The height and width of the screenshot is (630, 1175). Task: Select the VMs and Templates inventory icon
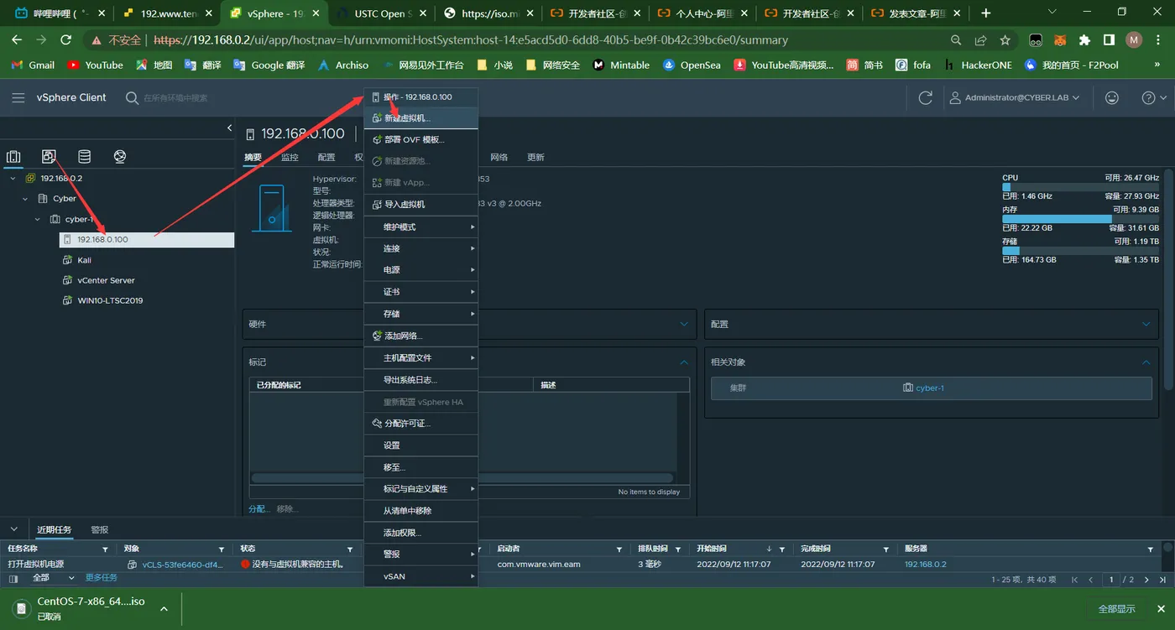pyautogui.click(x=49, y=157)
